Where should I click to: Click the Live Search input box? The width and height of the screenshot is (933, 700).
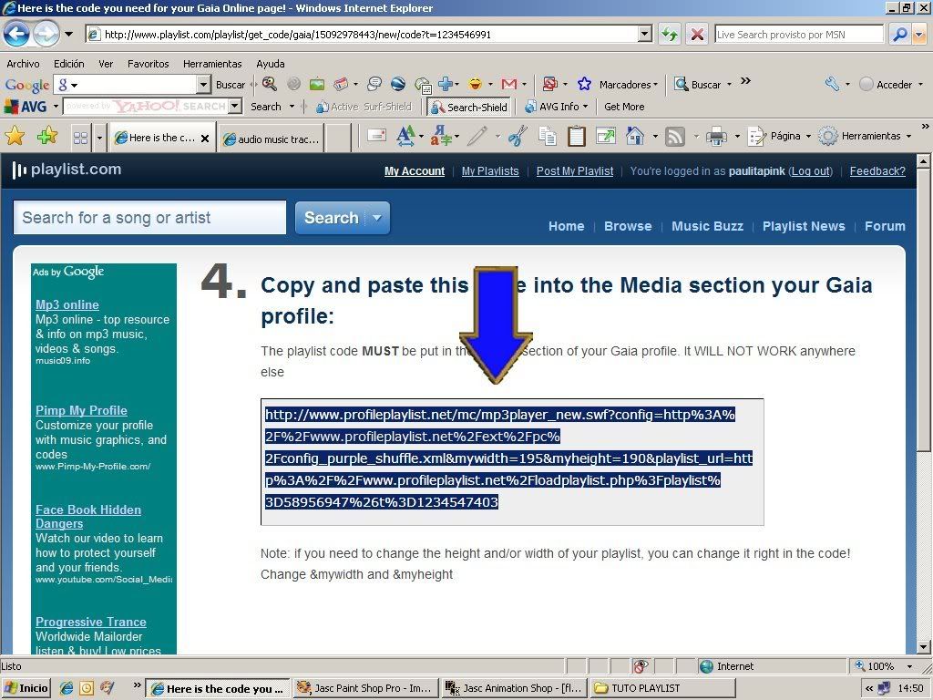point(798,35)
